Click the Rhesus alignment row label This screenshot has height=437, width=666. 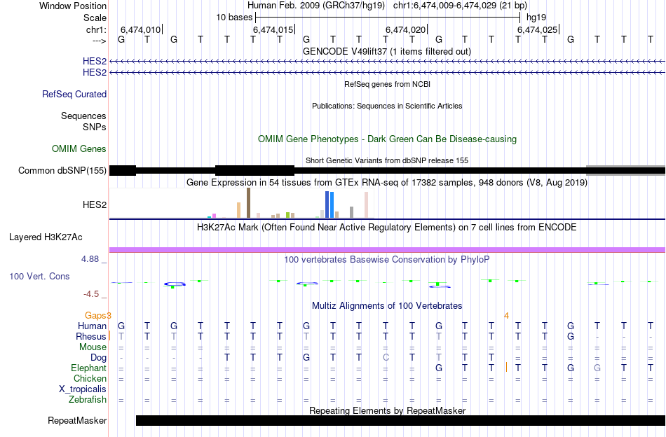[x=91, y=336]
